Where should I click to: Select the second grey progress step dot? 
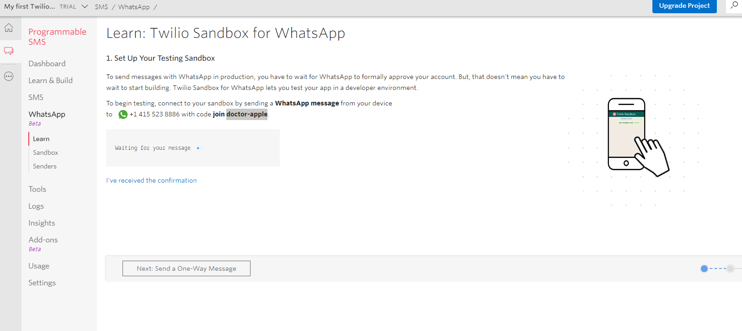731,268
